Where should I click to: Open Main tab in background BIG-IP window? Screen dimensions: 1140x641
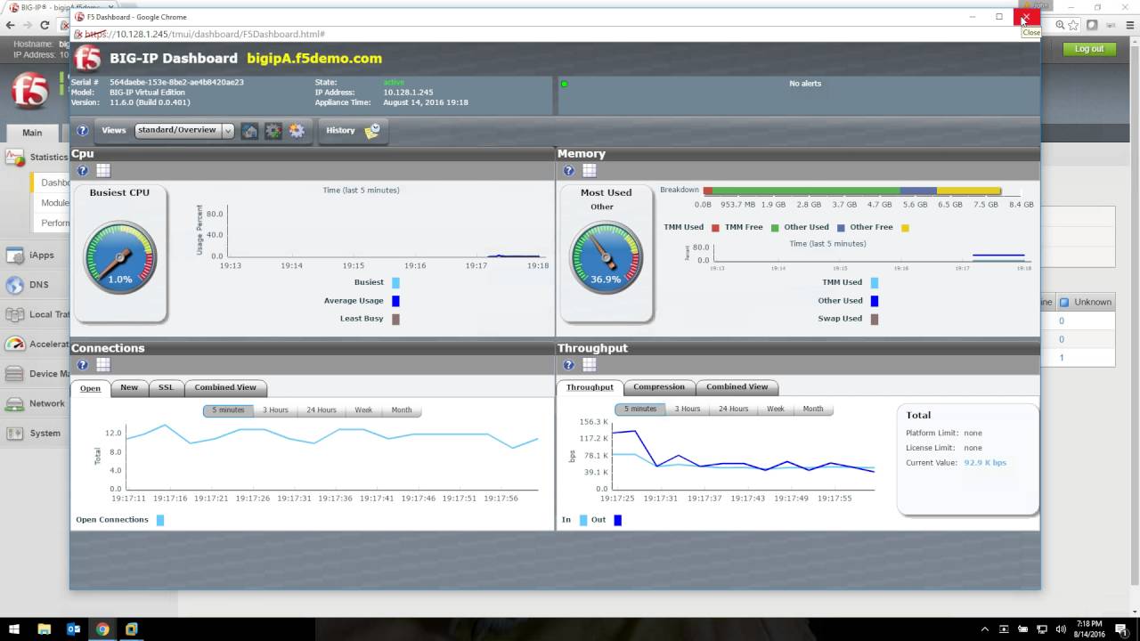32,133
